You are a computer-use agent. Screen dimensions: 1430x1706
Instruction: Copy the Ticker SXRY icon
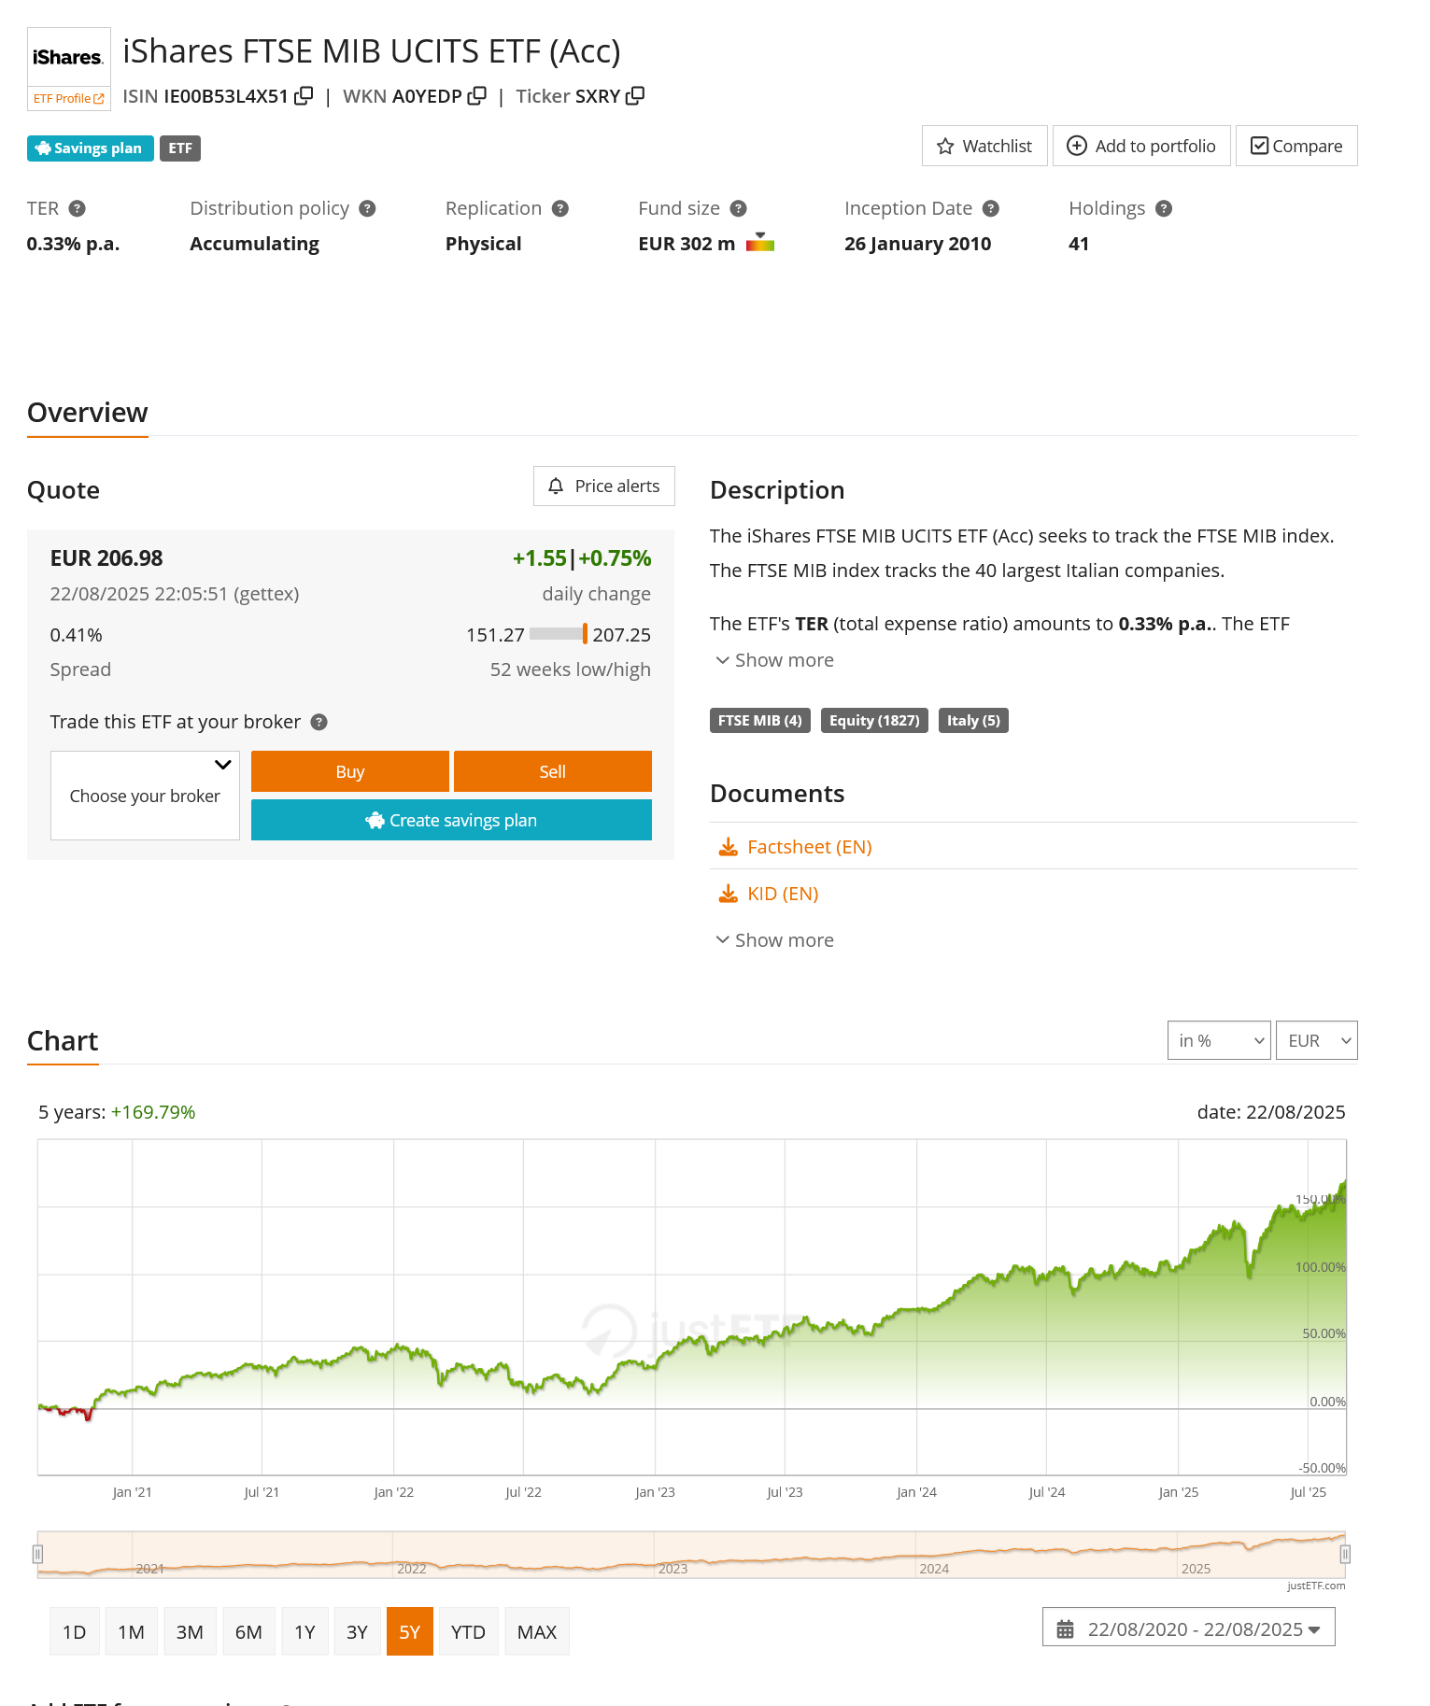pos(635,96)
